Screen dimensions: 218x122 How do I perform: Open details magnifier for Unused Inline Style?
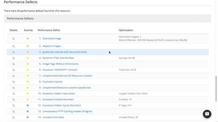(x=14, y=118)
